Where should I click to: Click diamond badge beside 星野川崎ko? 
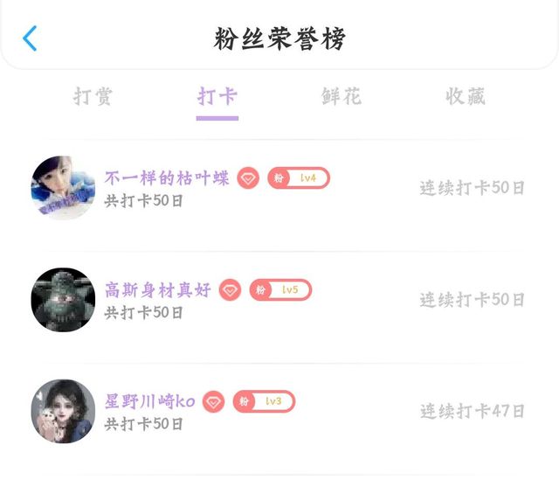click(213, 401)
